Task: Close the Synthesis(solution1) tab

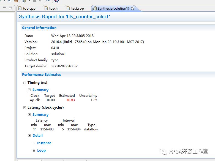Action: pos(133,8)
